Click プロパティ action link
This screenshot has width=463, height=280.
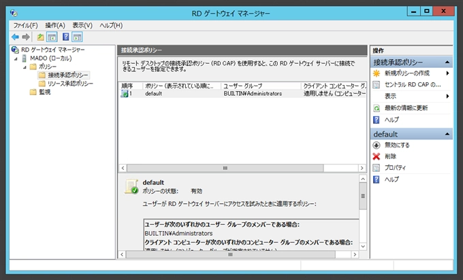coord(395,168)
